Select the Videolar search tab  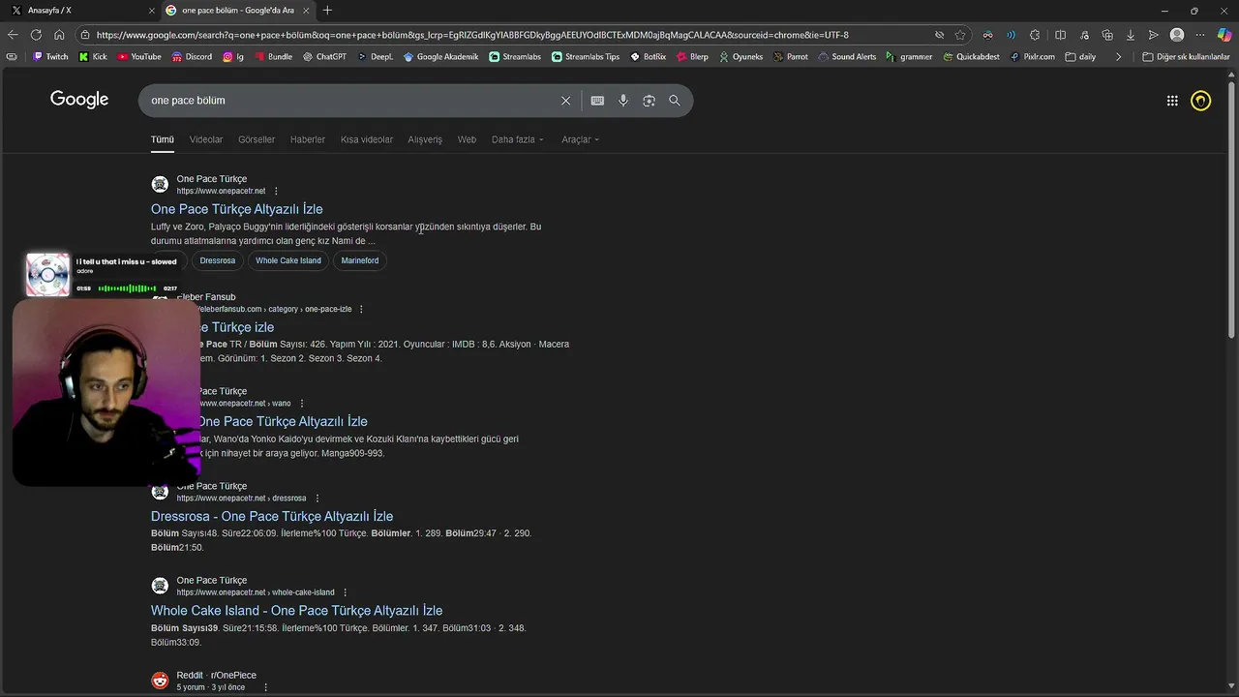click(x=205, y=139)
